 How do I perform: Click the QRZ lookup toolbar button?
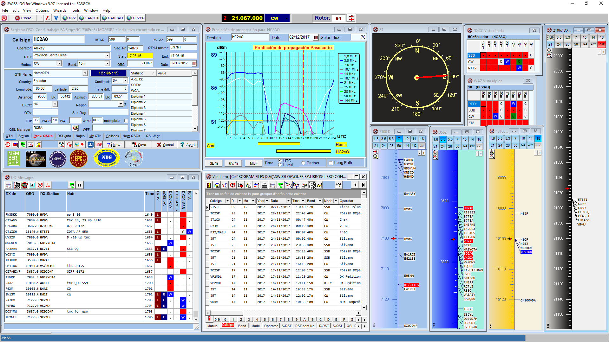69,18
